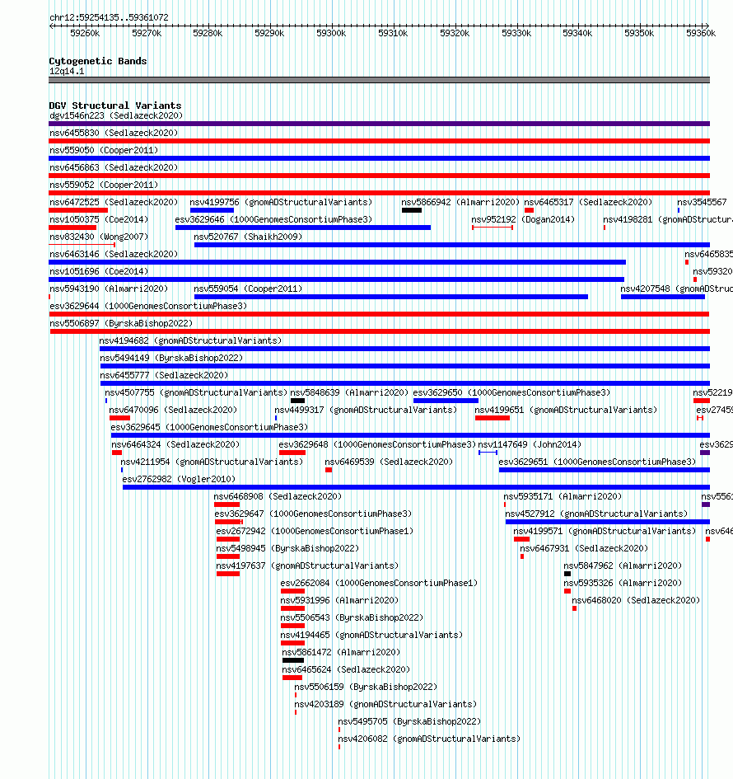Click esv3629644 (1000GenomesConsortiumPhase3) label

click(x=148, y=307)
